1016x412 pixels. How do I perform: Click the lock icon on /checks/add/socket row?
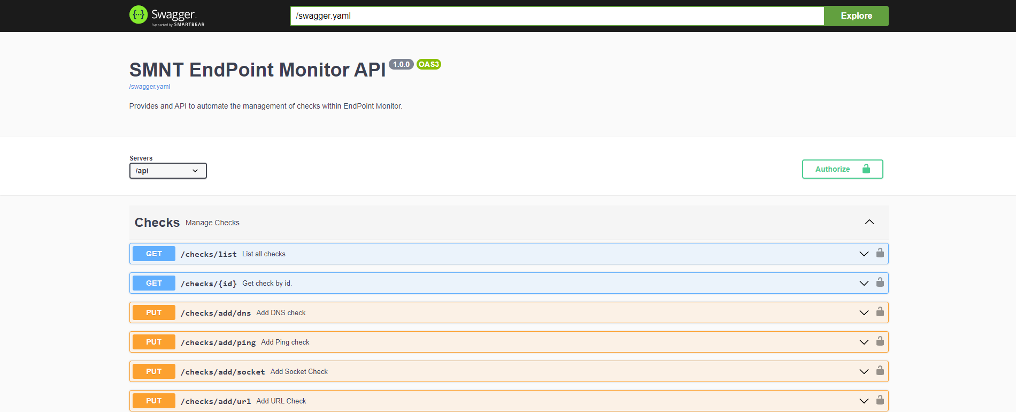(880, 371)
